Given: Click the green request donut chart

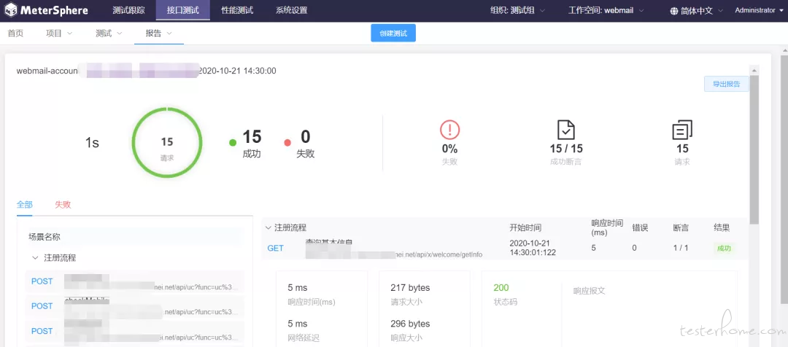Looking at the screenshot, I should pos(167,143).
